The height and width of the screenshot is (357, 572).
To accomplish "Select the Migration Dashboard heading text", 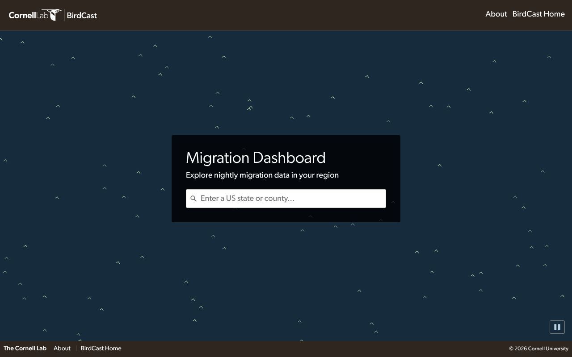I will pyautogui.click(x=256, y=158).
